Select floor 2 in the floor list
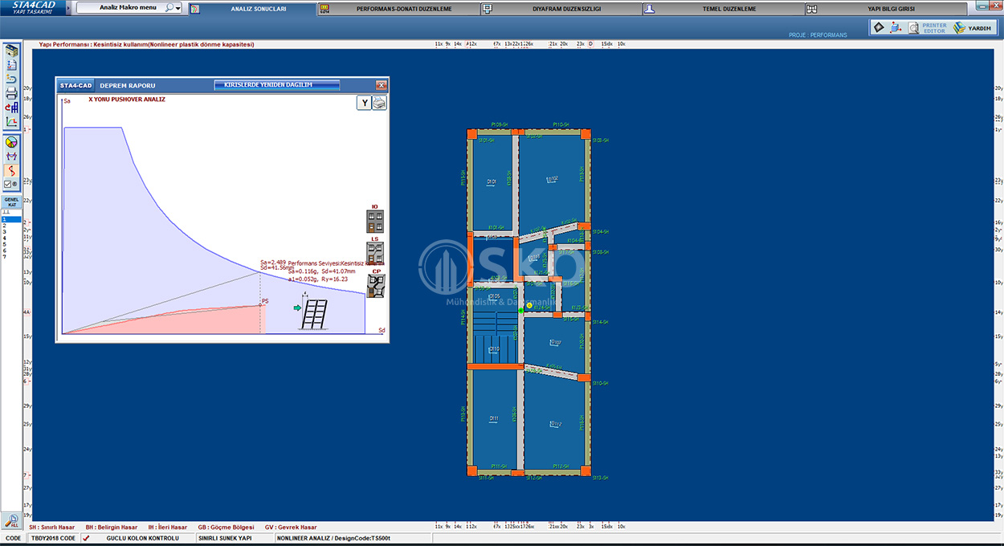Screen dimensions: 1004x546 (11, 225)
